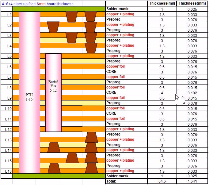Select "copper foil" in the L6 row
209x185 pixels.
(x=116, y=66)
